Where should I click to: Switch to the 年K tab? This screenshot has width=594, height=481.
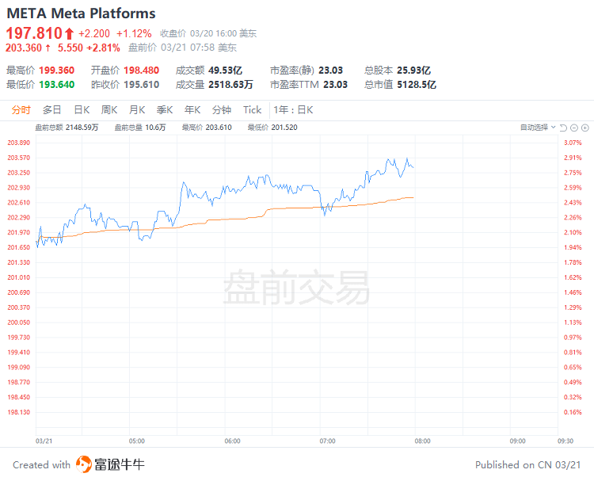point(192,110)
